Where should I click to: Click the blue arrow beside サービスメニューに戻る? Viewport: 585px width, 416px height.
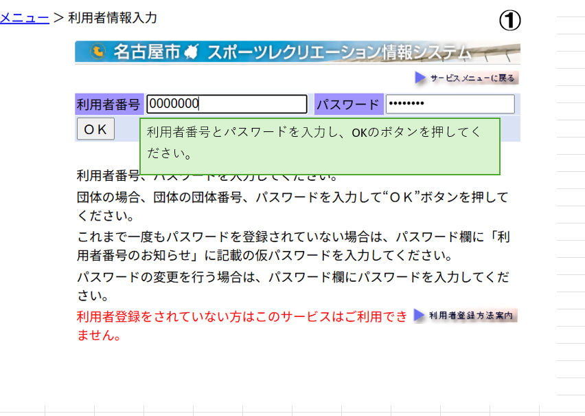pyautogui.click(x=420, y=78)
